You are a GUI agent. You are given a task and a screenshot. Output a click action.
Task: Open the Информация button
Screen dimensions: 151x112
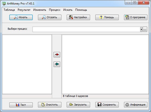pyautogui.click(x=136, y=105)
